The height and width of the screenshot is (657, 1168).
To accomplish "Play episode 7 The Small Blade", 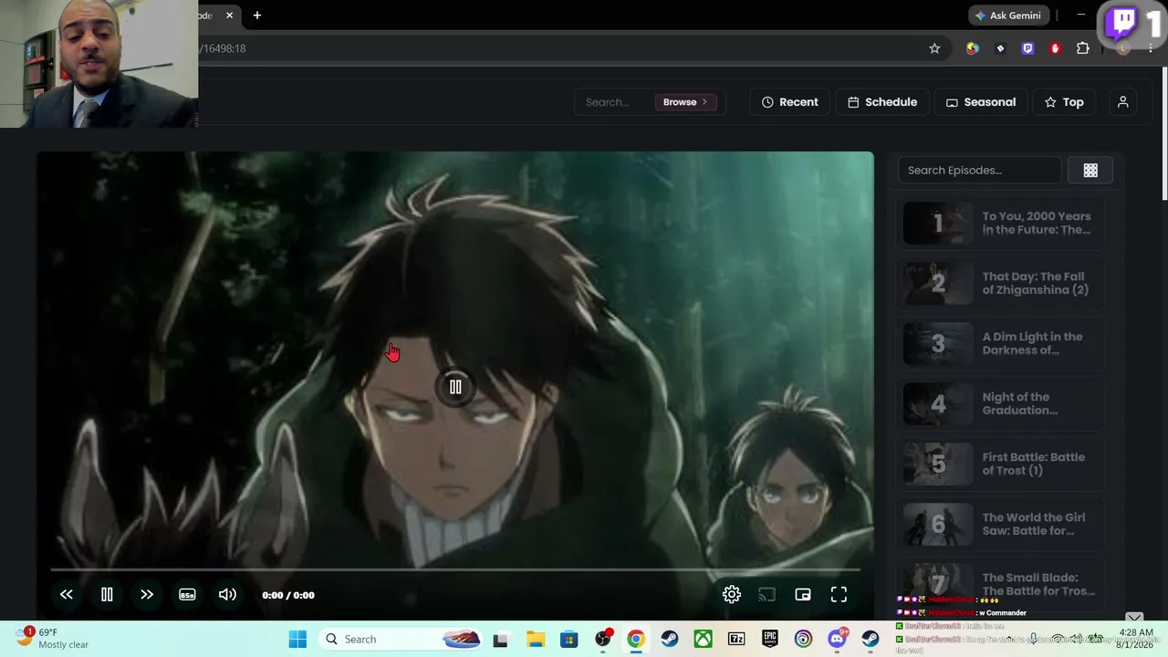I will point(1002,584).
